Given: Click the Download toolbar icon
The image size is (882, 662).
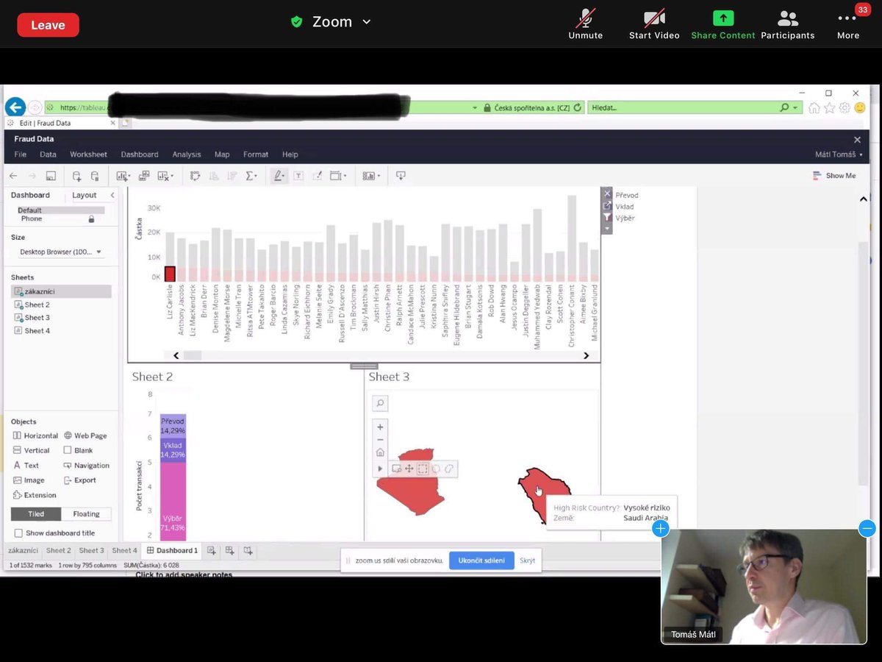Looking at the screenshot, I should coord(401,176).
